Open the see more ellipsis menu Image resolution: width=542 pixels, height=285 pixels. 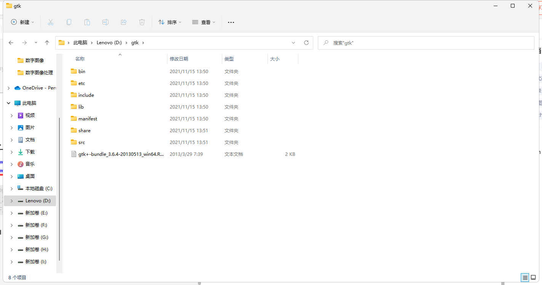pos(231,22)
